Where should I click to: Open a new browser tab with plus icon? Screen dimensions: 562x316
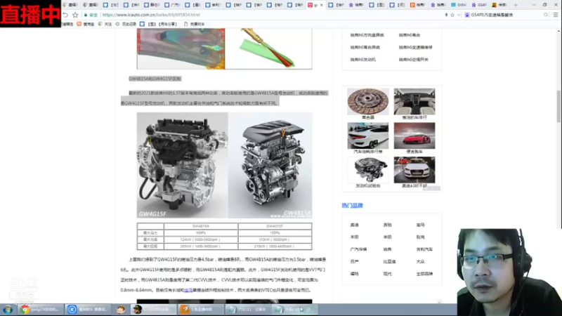point(516,5)
